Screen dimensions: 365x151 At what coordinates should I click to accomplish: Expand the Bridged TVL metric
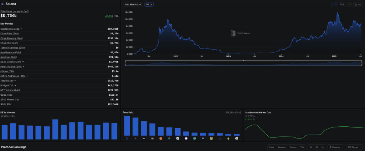pyautogui.click(x=16, y=85)
